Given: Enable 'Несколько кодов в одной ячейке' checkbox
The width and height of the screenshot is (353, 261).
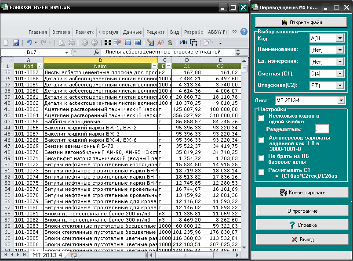Looking at the screenshot, I should (261, 118).
